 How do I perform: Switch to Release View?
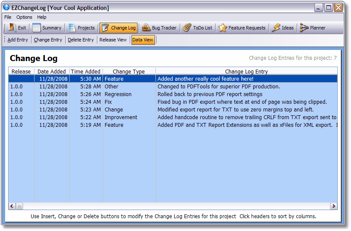(x=113, y=40)
